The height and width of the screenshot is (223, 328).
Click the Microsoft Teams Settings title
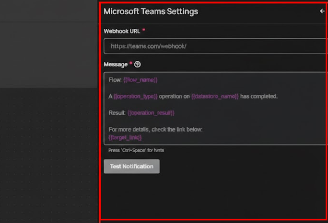coord(151,11)
